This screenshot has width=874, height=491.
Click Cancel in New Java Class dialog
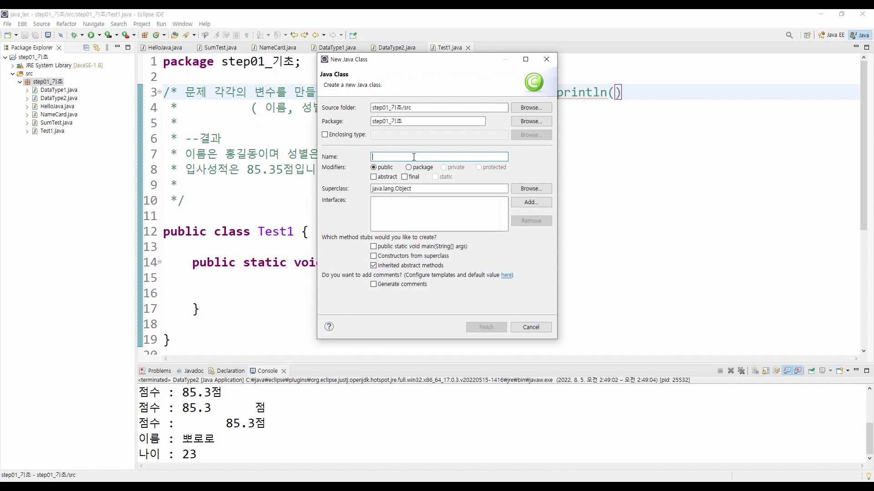pyautogui.click(x=531, y=327)
